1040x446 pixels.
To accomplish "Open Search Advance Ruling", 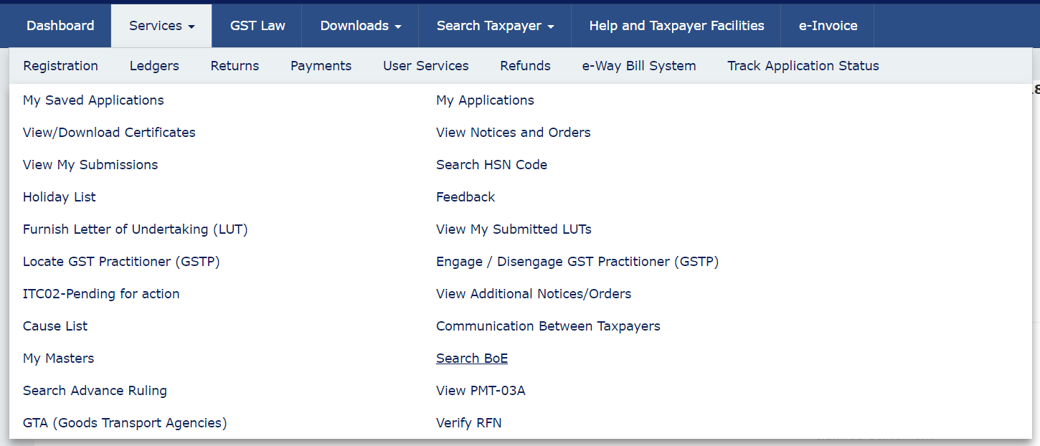I will (95, 391).
